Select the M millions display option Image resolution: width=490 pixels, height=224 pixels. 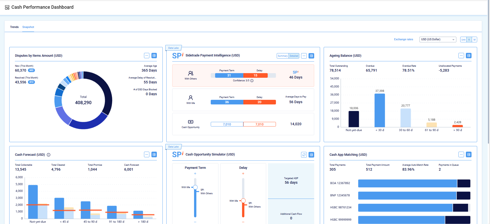[x=474, y=40]
